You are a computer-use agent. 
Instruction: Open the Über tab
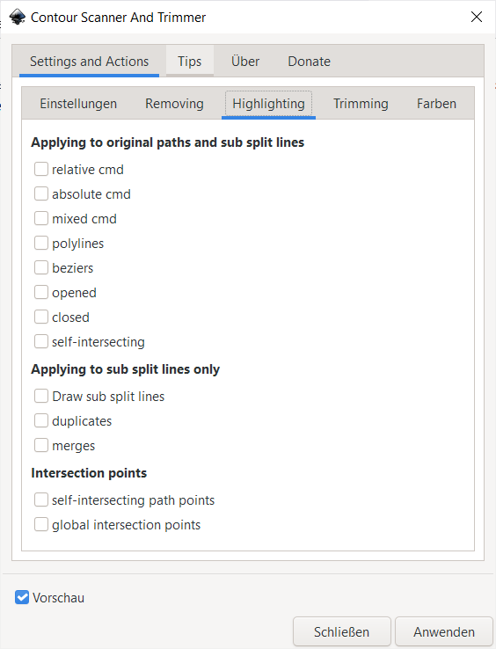click(245, 62)
